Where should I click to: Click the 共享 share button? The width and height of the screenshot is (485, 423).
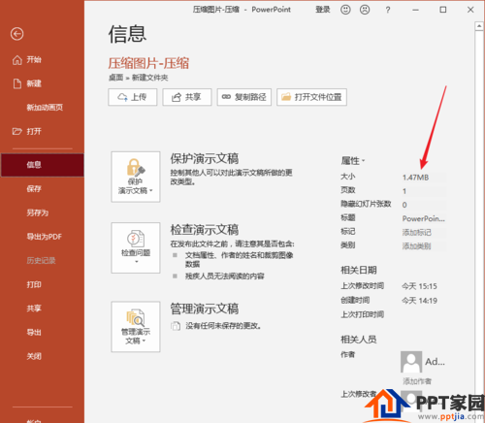(x=187, y=97)
